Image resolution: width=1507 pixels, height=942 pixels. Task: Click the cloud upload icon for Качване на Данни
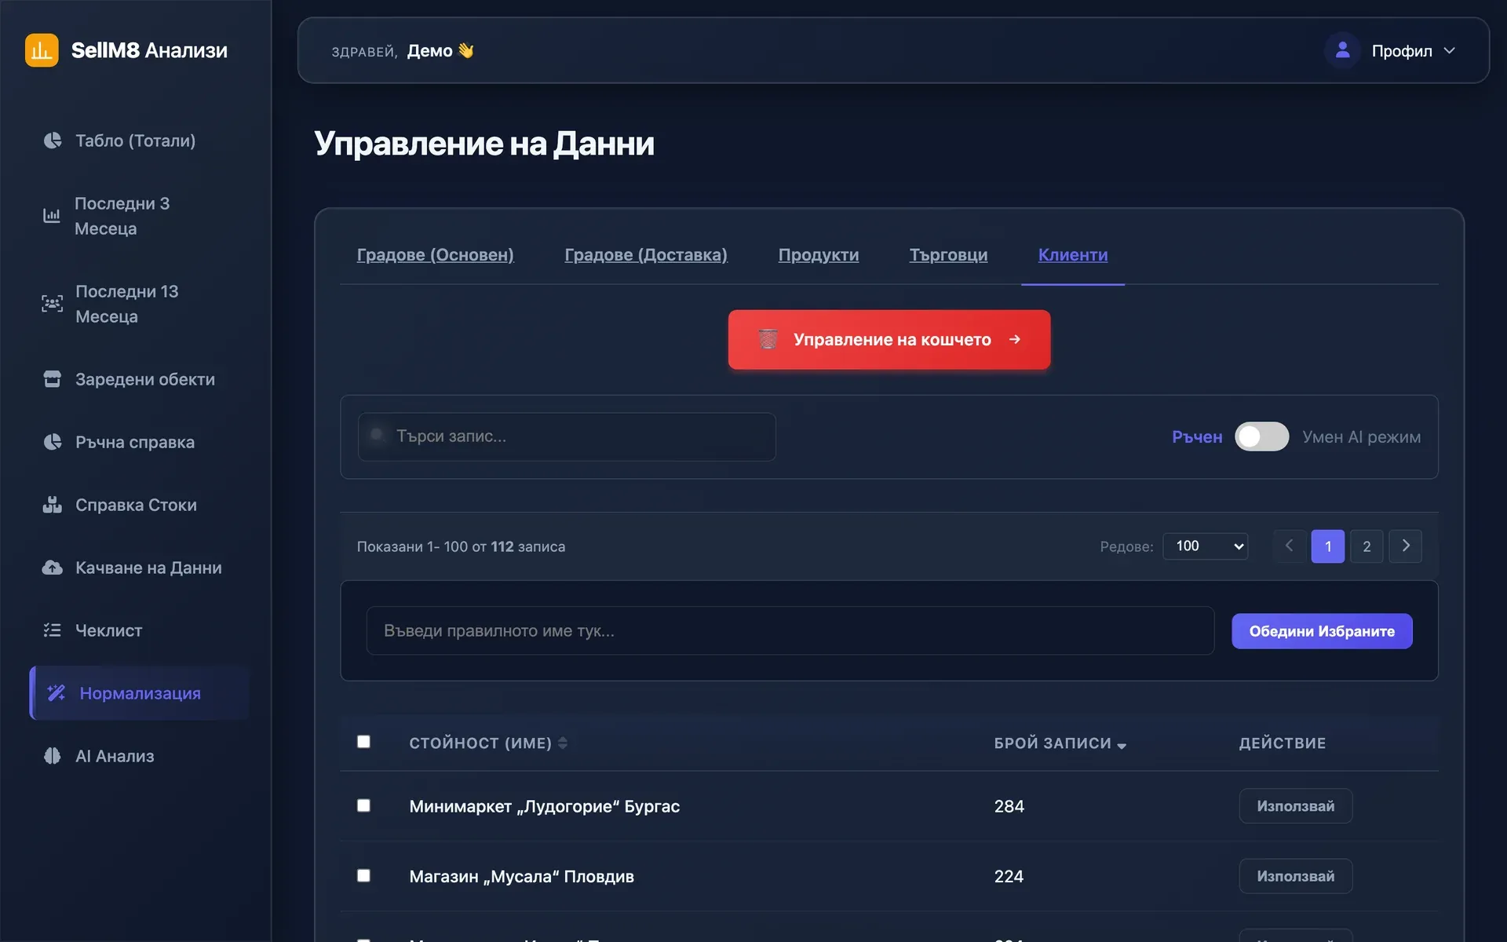(52, 568)
